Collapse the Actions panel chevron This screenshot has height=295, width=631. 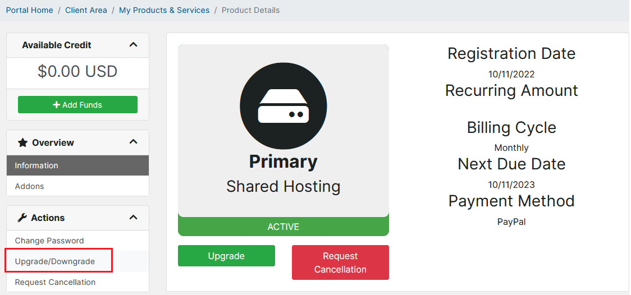[x=133, y=218]
